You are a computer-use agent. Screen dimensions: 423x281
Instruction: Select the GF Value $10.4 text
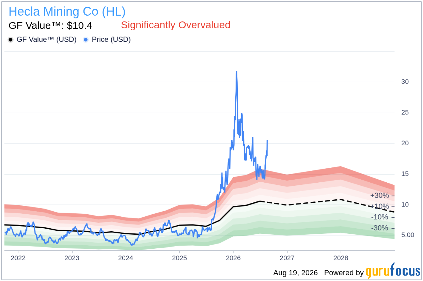50,26
